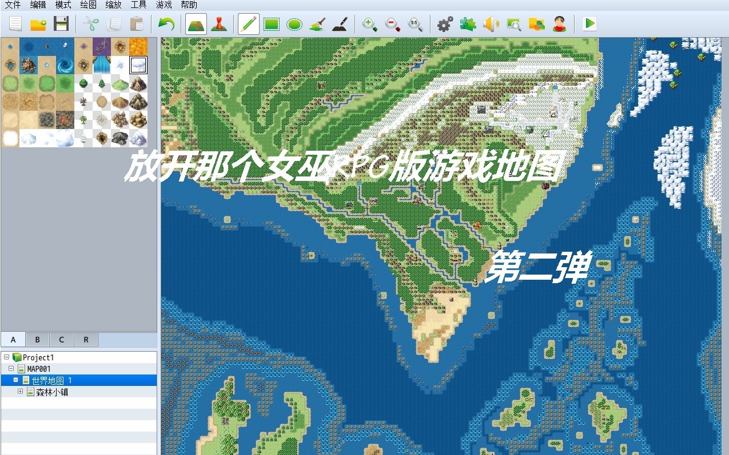Open the 帮助 menu
The width and height of the screenshot is (729, 455).
tap(189, 5)
